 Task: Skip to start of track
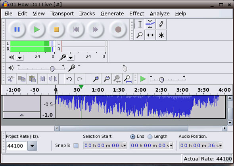[76, 29]
